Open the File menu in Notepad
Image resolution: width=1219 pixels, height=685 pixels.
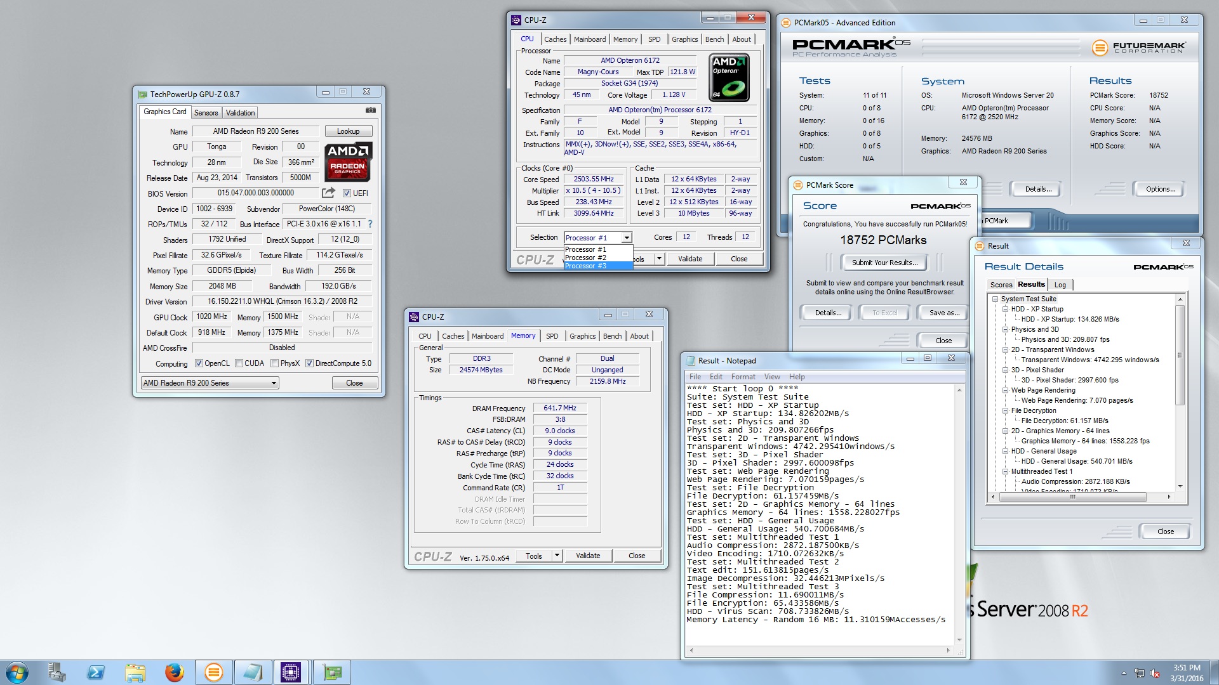click(695, 377)
